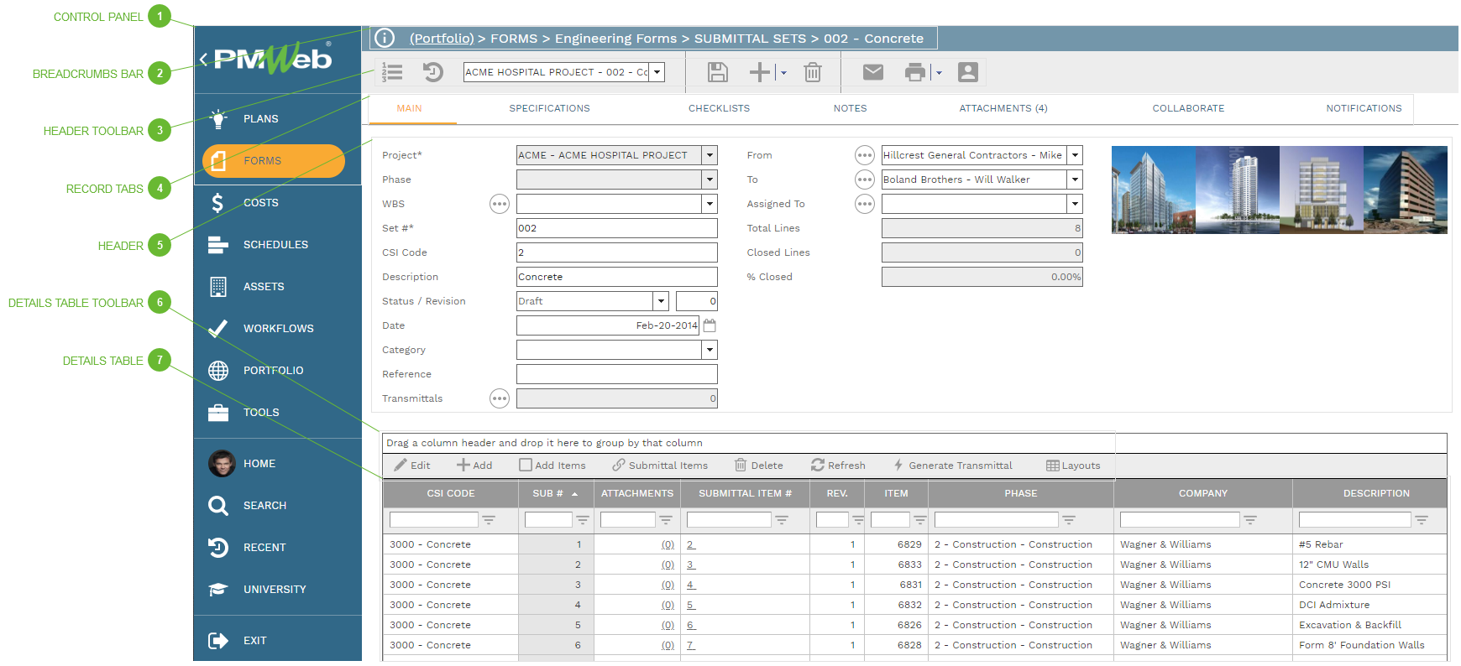The image size is (1461, 666).
Task: Click the Reference input field
Action: [617, 374]
